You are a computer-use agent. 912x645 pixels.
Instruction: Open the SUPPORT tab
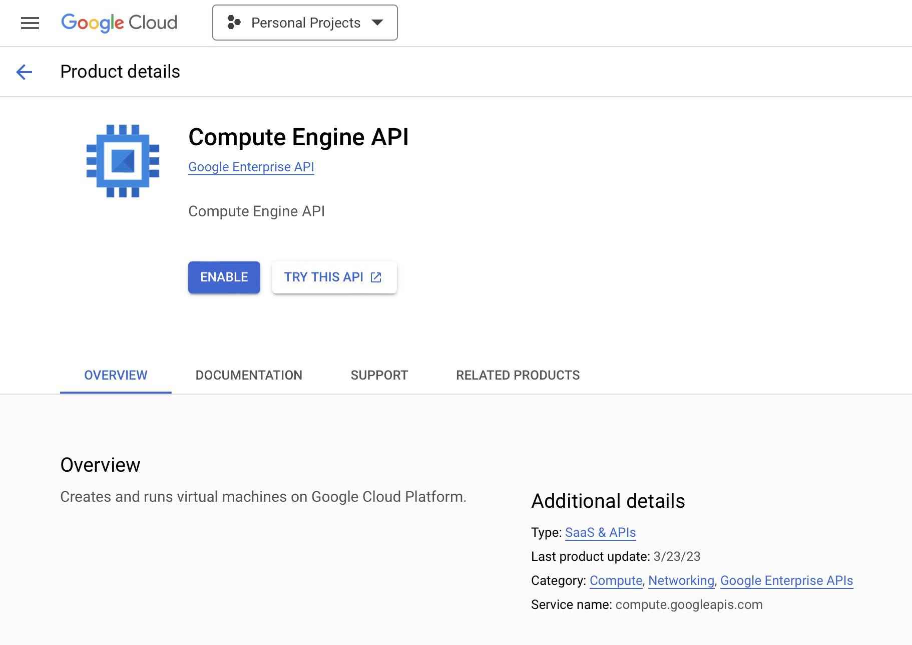(x=379, y=375)
